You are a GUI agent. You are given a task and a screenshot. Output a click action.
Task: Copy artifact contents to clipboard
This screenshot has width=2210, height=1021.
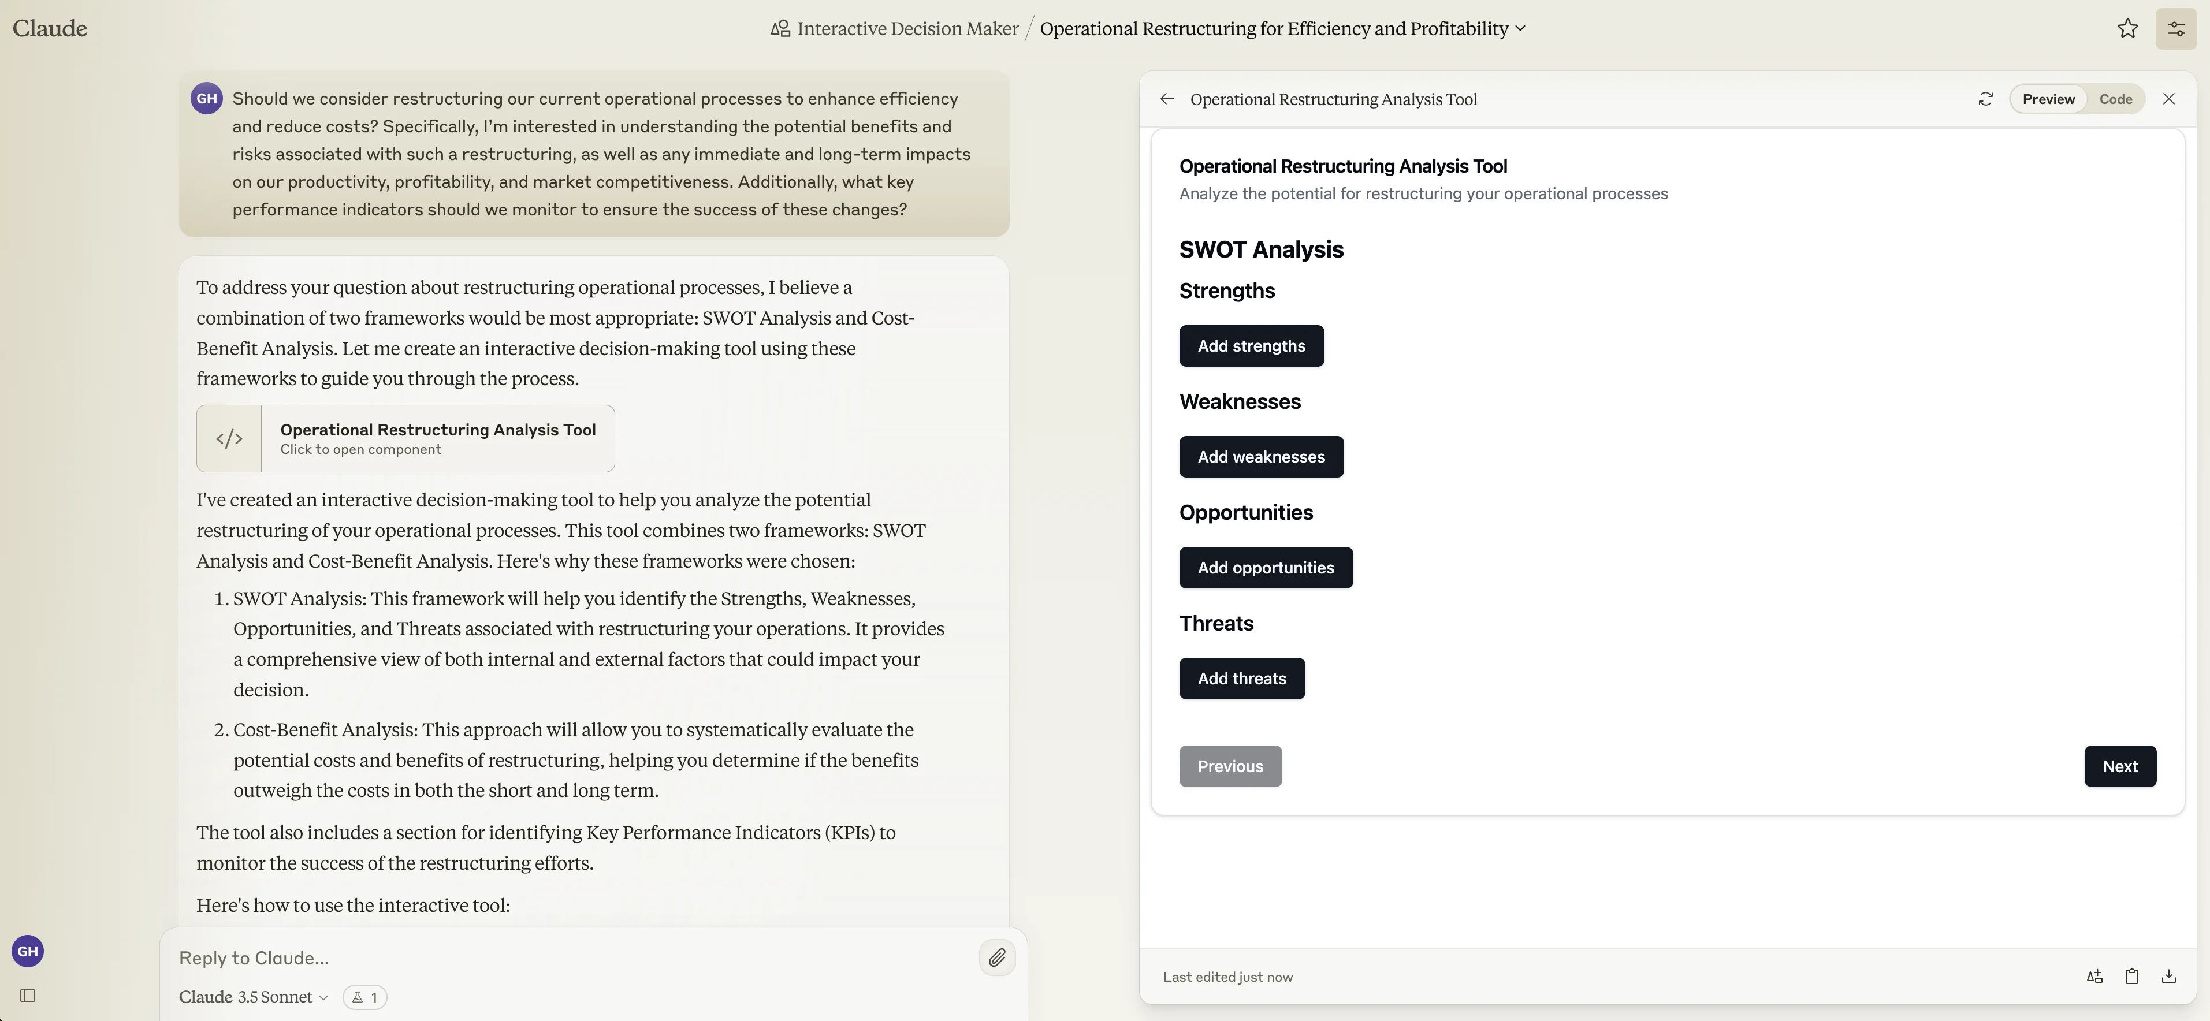click(2131, 977)
